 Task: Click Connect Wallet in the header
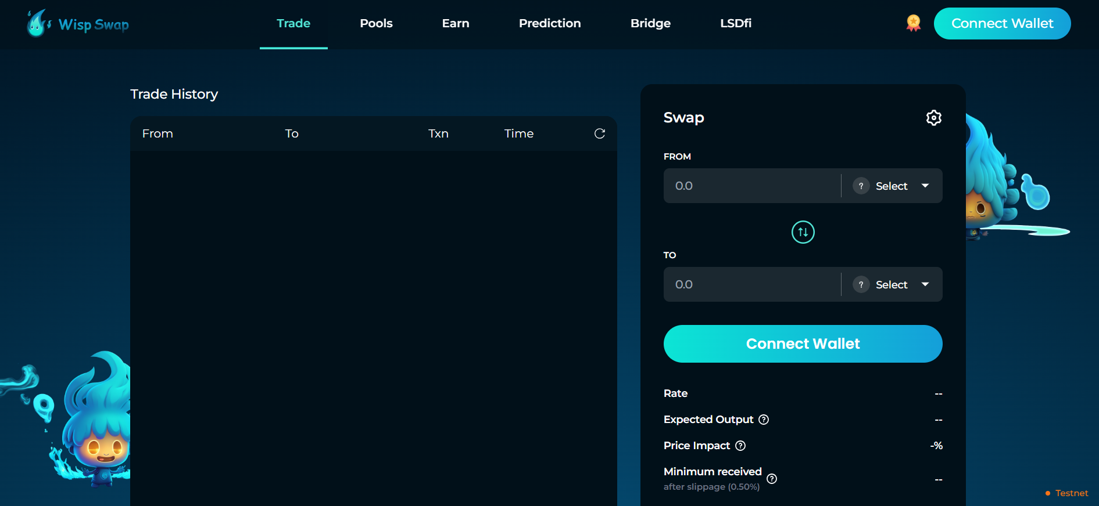point(1002,24)
